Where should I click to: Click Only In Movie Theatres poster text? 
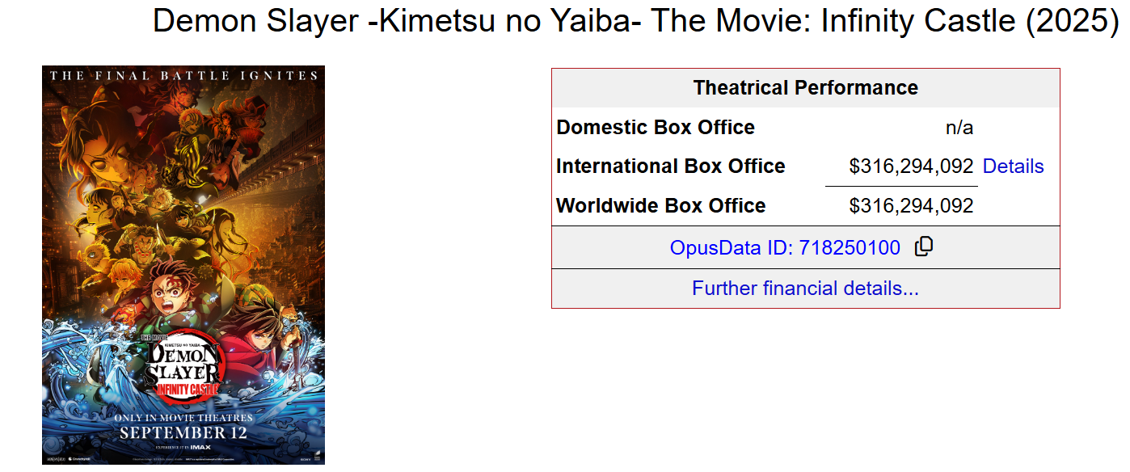tap(183, 418)
